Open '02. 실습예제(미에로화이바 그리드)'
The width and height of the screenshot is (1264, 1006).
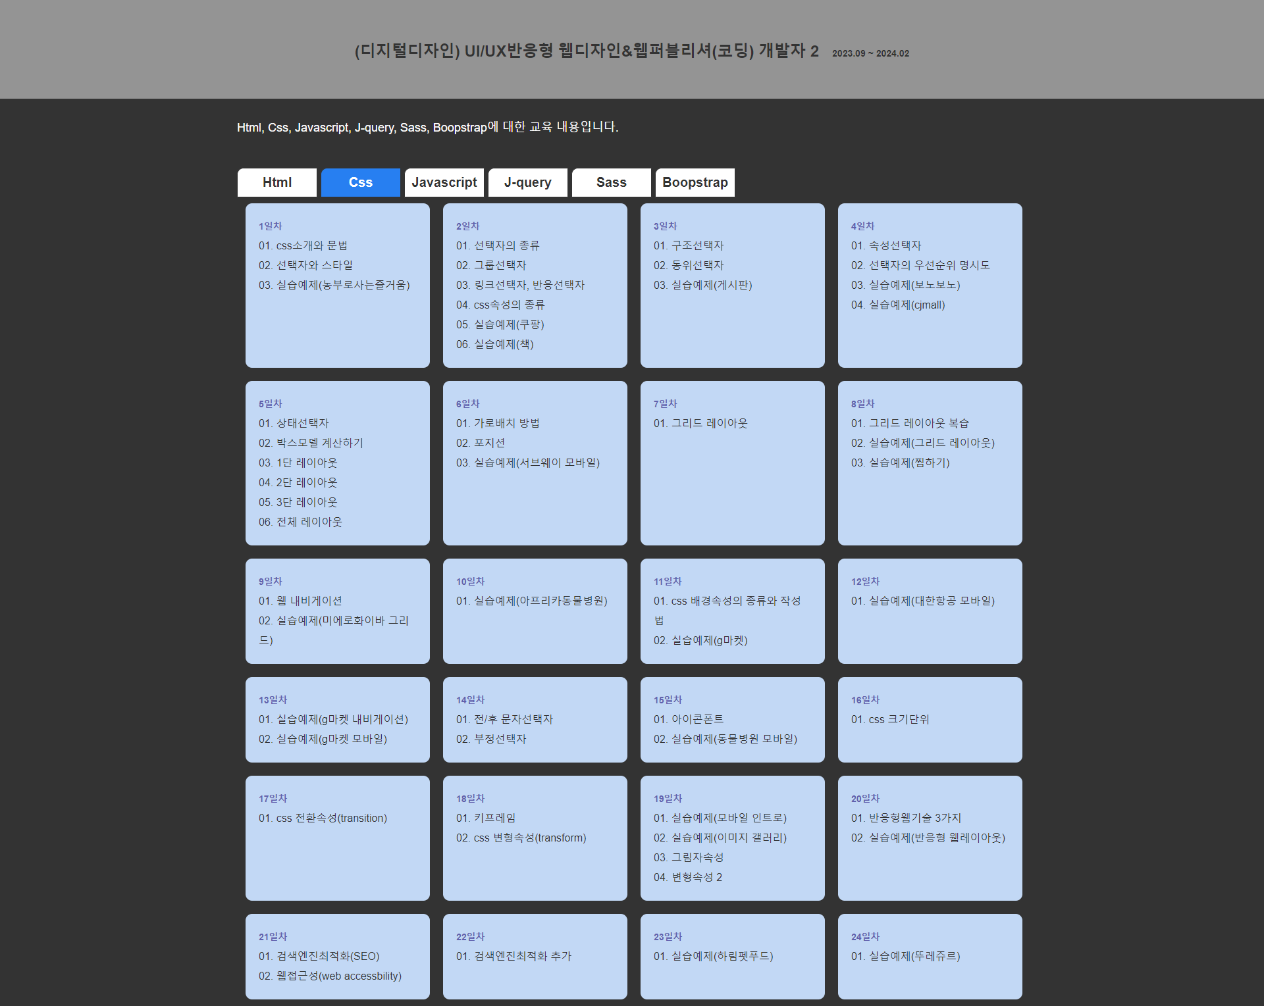click(334, 630)
